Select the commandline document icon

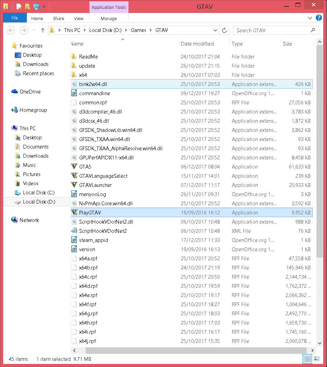[x=74, y=93]
